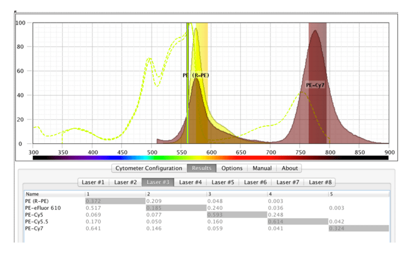Select Laser #6 tab
The image size is (417, 257).
pos(255,182)
